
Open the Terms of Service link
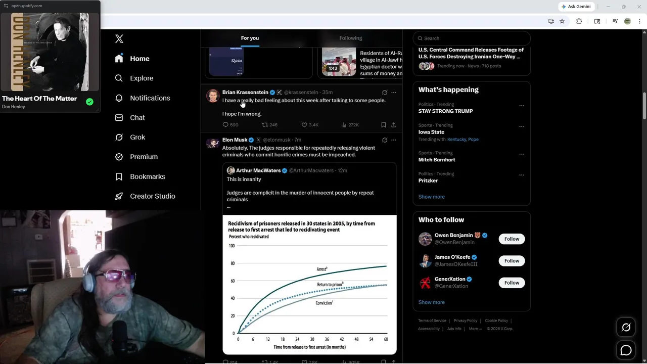coord(432,321)
